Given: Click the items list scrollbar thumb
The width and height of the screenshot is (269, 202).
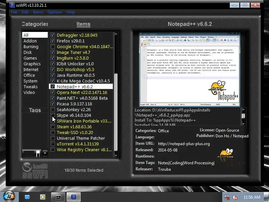Looking at the screenshot, I should tap(116, 112).
